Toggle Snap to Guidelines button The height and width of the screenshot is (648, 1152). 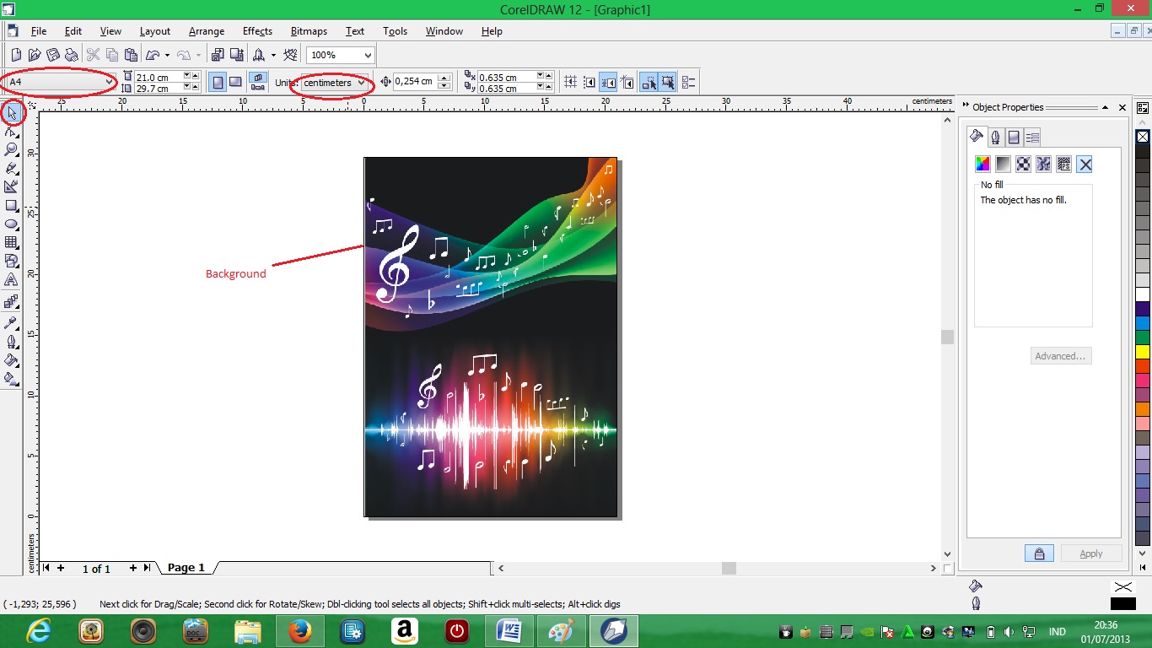pos(589,82)
